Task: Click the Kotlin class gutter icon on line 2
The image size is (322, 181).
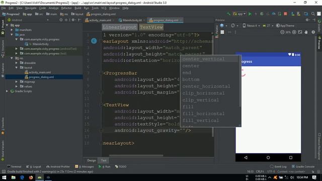Action: pyautogui.click(x=94, y=41)
